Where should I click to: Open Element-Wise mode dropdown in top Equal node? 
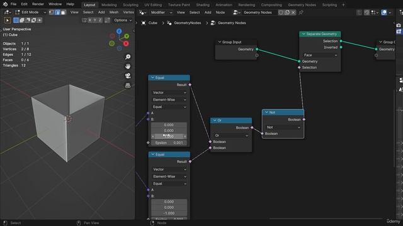(169, 100)
